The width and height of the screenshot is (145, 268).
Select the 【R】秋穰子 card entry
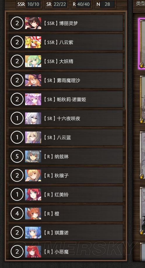[66, 175]
